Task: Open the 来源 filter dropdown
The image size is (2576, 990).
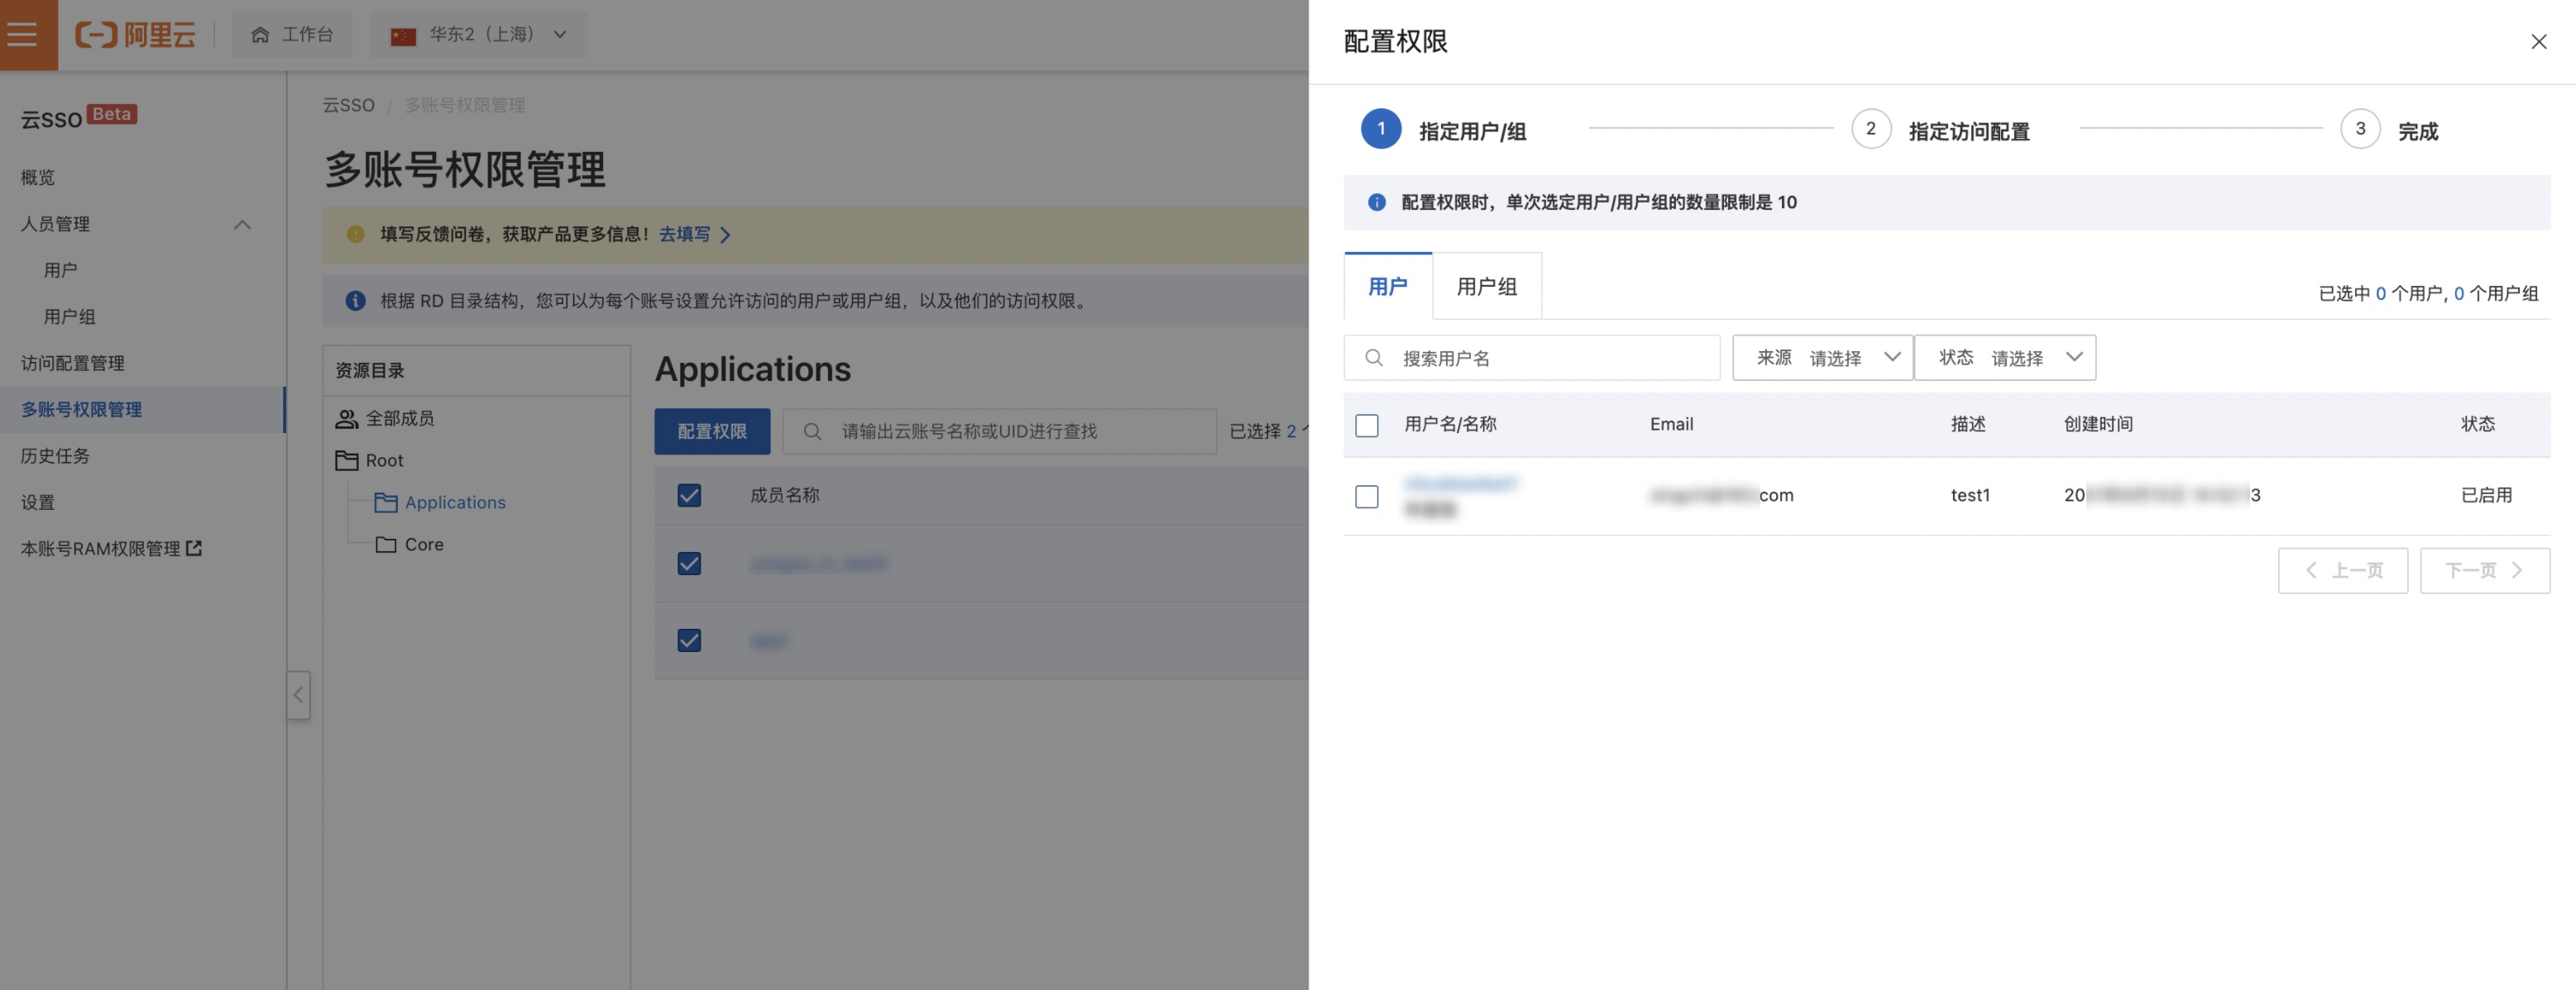Action: tap(1822, 358)
